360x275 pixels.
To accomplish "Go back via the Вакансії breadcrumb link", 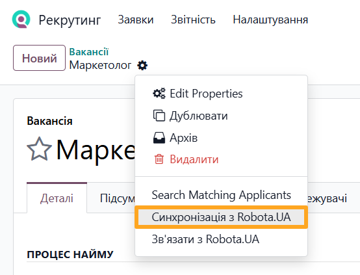I will coord(89,52).
